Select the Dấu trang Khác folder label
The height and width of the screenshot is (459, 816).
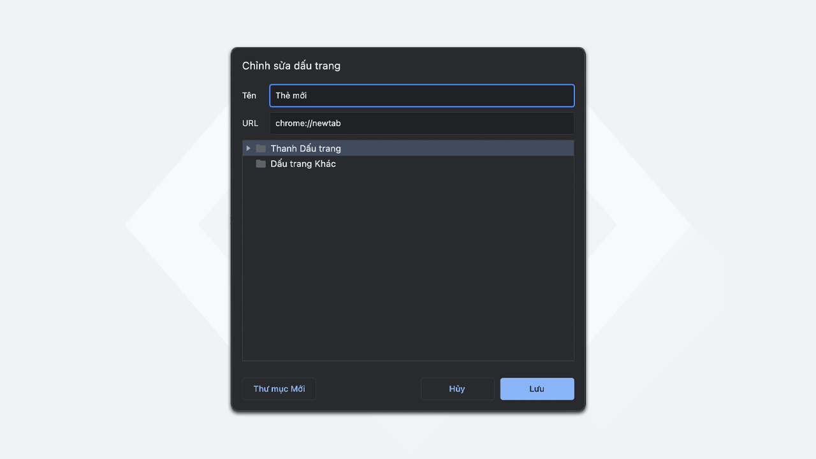pyautogui.click(x=303, y=164)
